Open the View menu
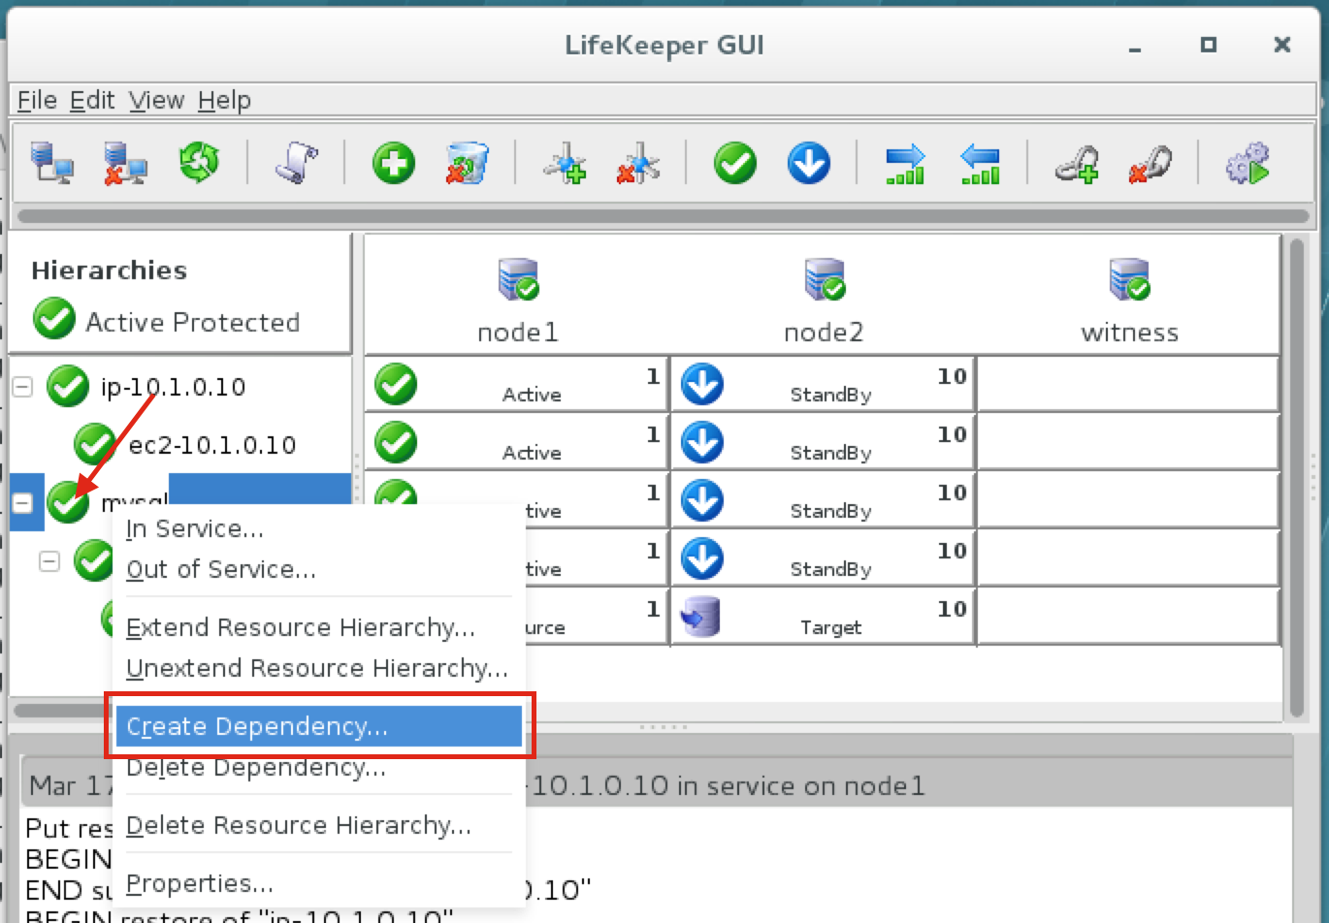This screenshot has height=923, width=1329. tap(156, 100)
